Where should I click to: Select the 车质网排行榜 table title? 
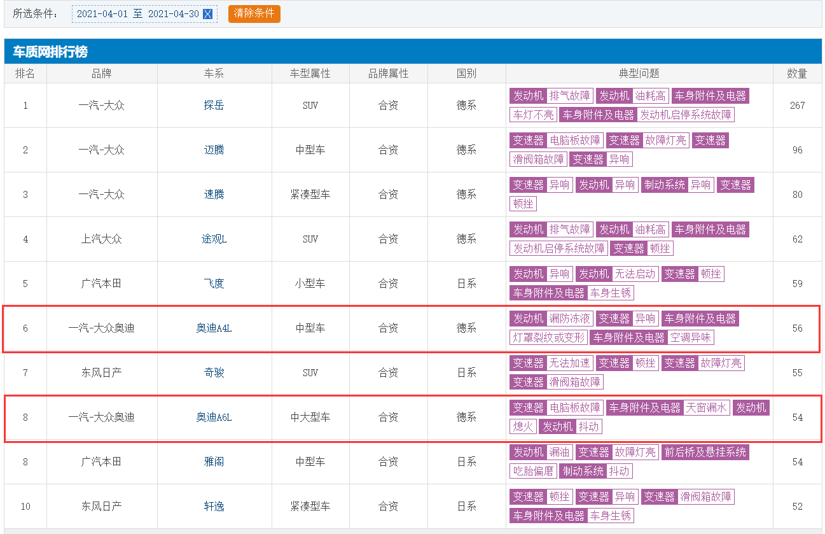point(50,52)
